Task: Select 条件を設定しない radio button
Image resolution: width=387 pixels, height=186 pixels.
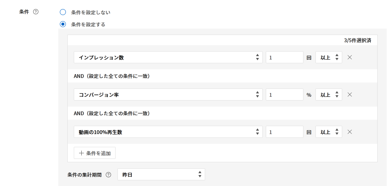Action: click(63, 12)
